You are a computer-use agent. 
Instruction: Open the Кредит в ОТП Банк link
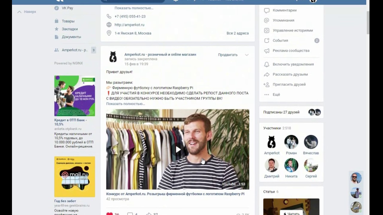click(x=71, y=122)
